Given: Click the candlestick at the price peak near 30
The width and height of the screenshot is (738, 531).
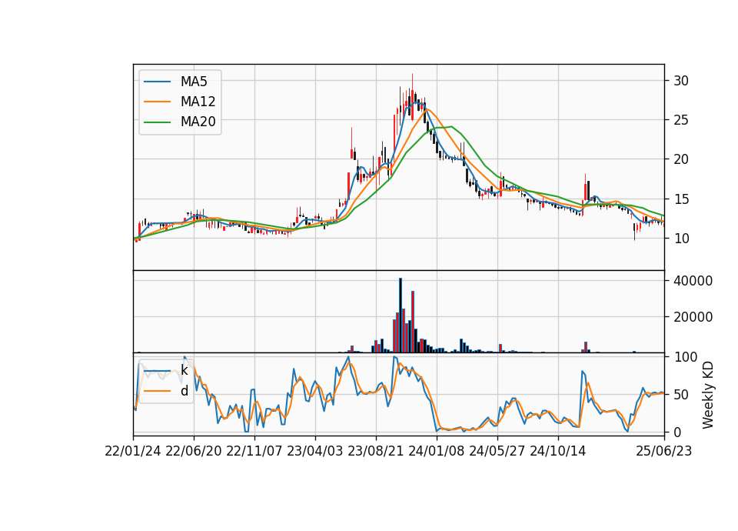Looking at the screenshot, I should pos(412,97).
